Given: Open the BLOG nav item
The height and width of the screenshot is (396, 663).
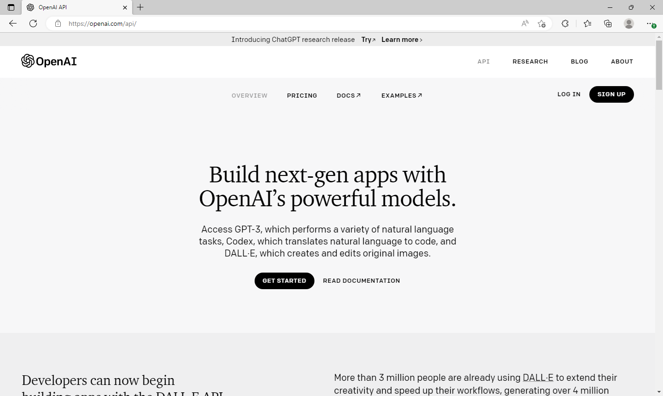Looking at the screenshot, I should (580, 61).
